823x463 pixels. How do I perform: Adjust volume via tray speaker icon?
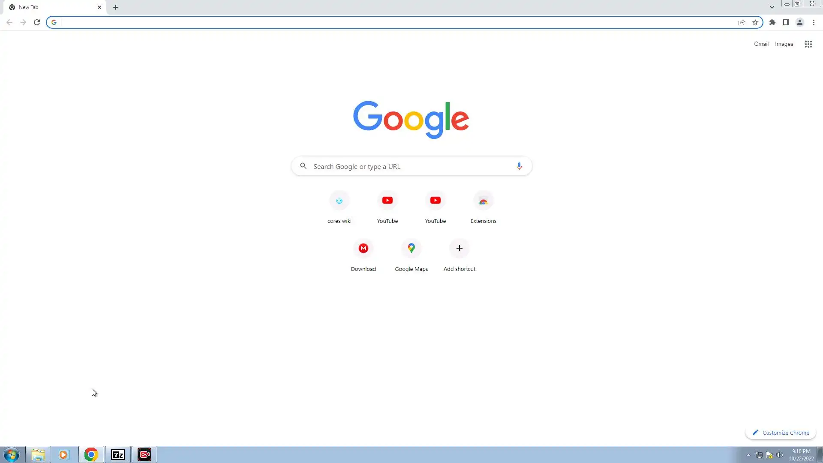coord(780,455)
